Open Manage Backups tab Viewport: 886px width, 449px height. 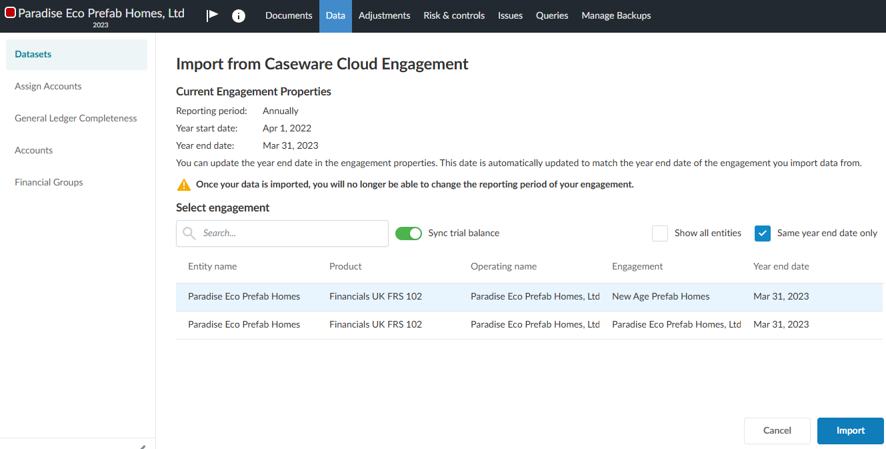pos(616,16)
